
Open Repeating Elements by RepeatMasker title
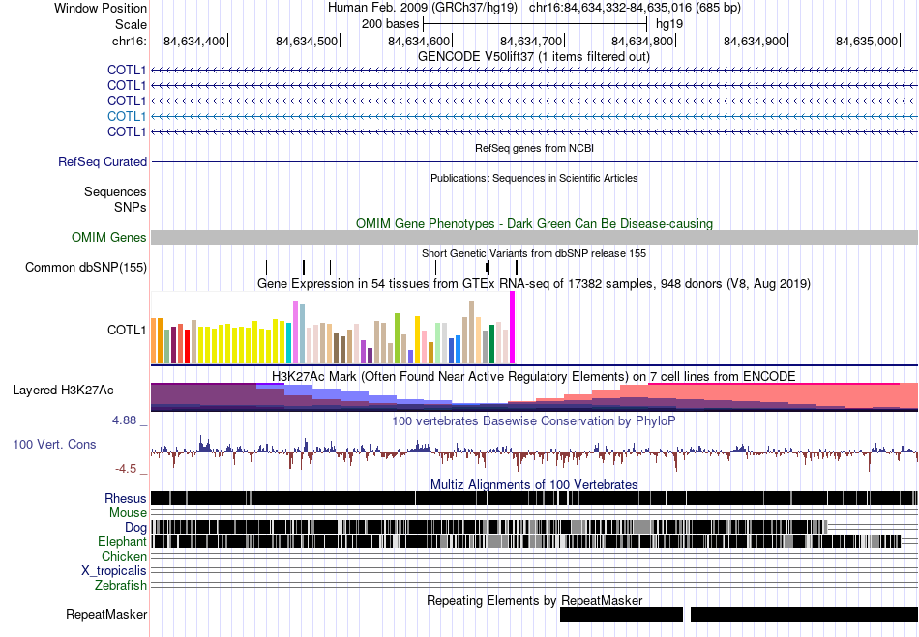pyautogui.click(x=534, y=600)
